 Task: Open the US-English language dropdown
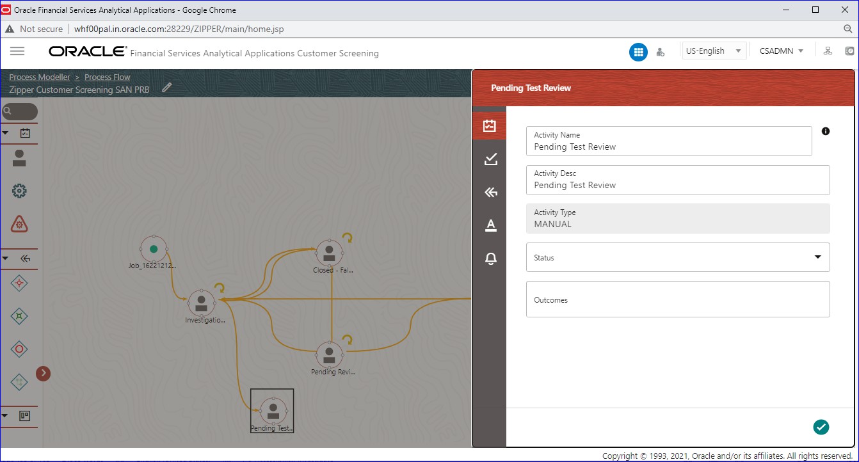coord(713,51)
